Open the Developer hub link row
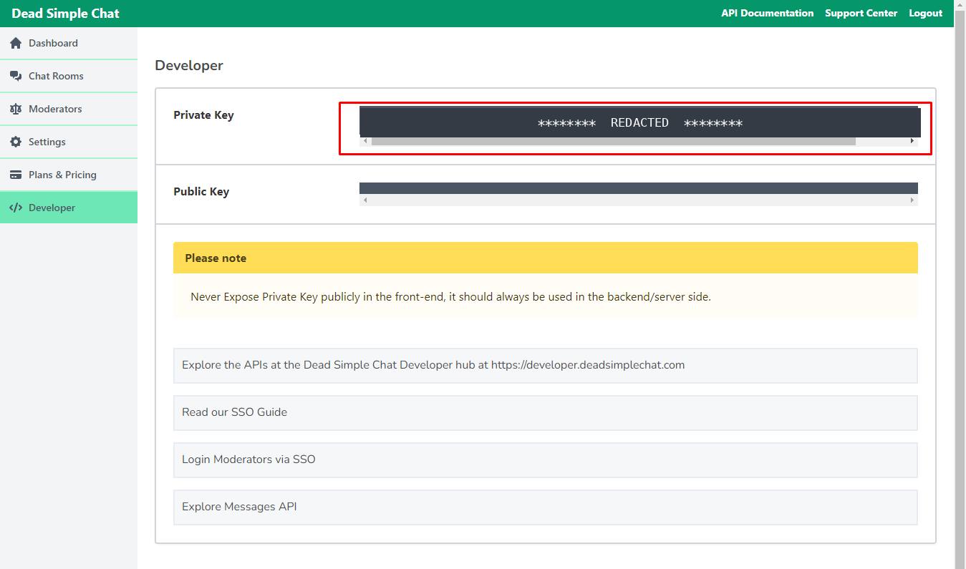 point(546,365)
